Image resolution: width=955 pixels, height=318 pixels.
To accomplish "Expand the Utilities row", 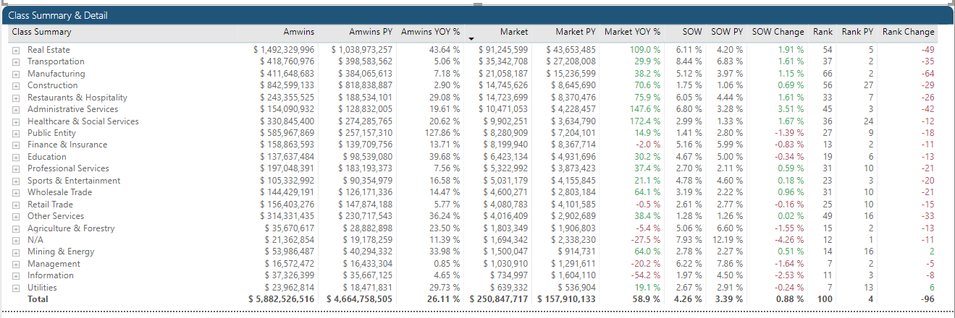I will point(15,288).
